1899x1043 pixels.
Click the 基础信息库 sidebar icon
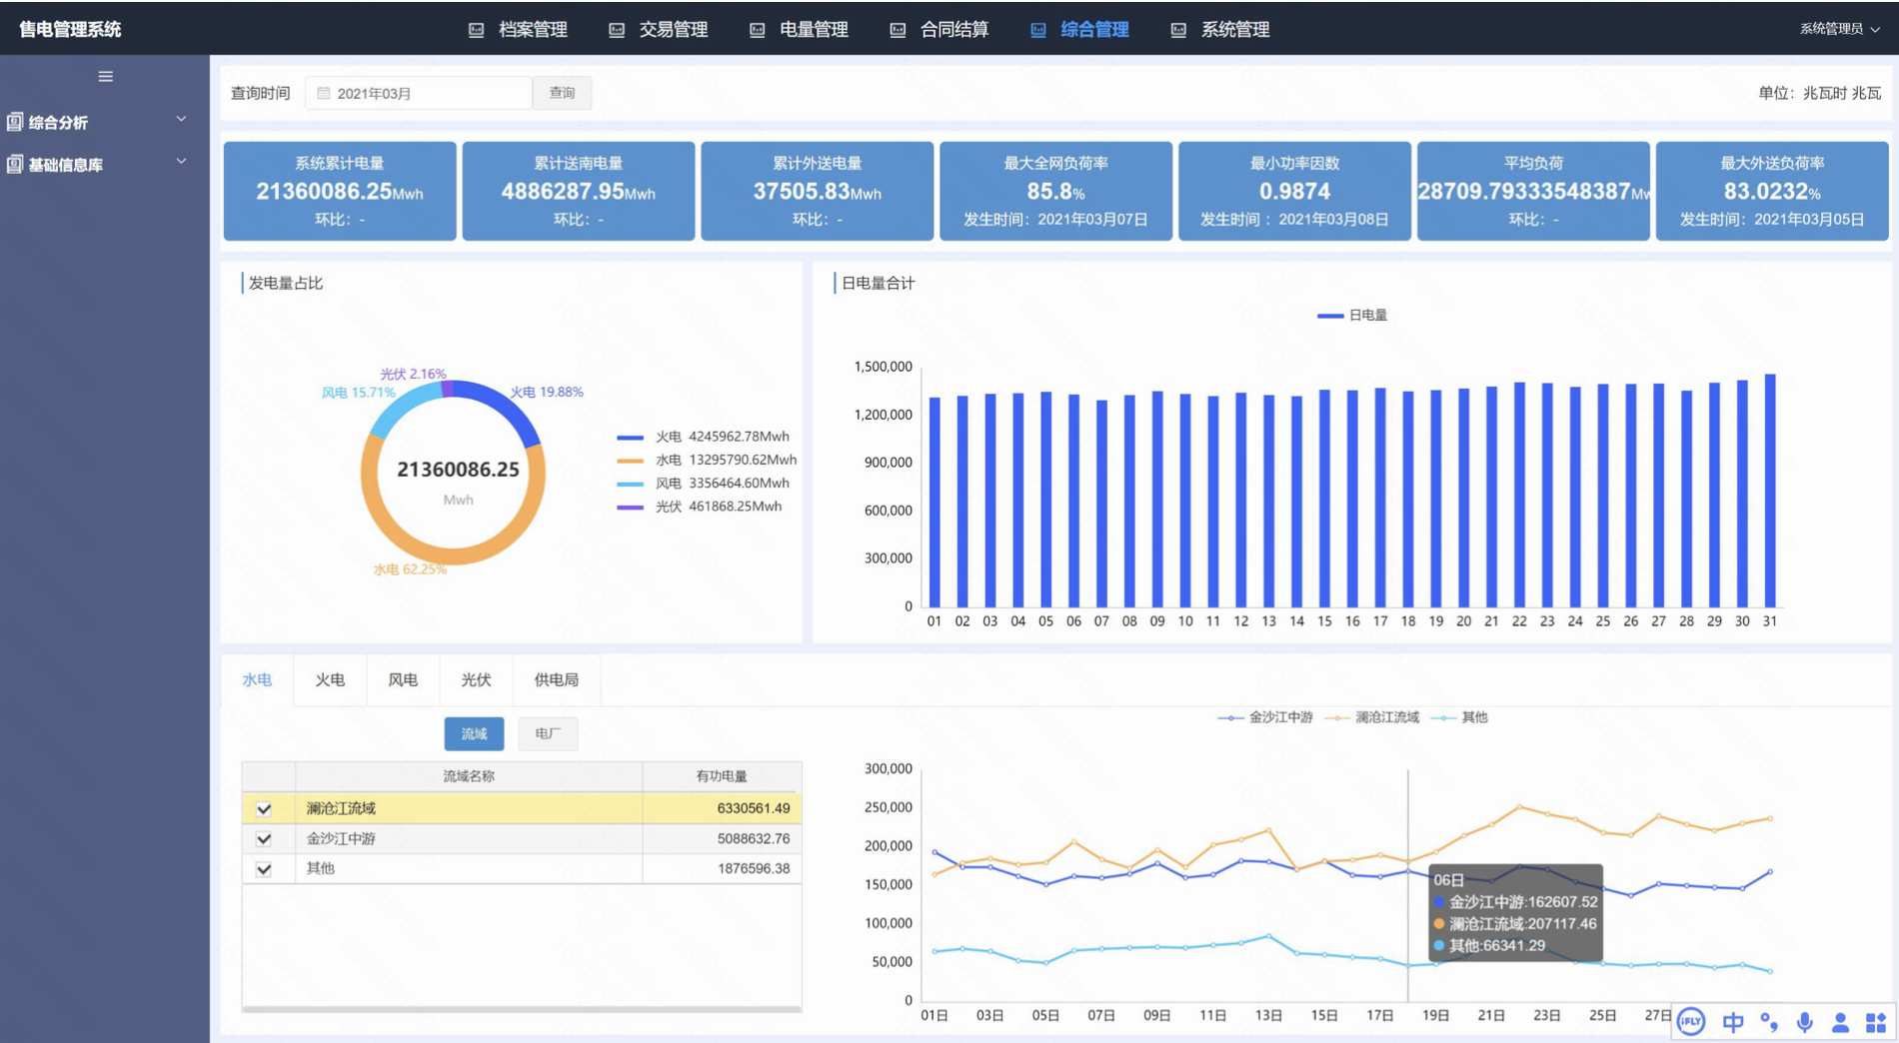coord(15,164)
